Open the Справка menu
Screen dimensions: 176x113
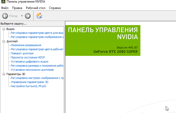[x=55, y=8]
